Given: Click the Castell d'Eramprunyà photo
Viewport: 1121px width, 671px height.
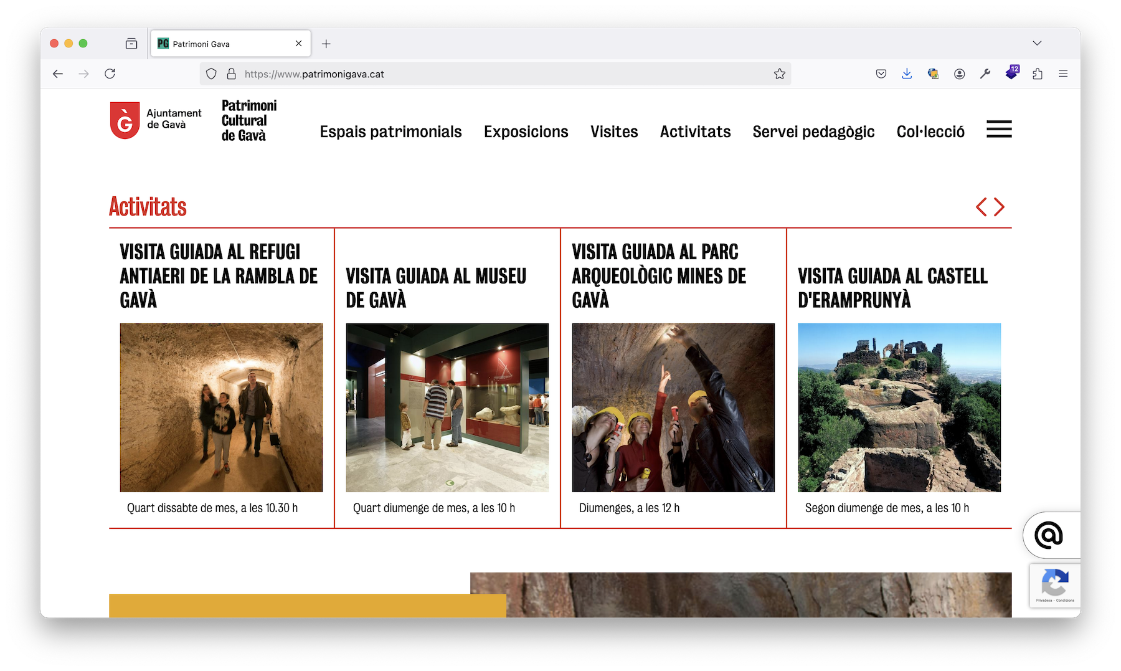Looking at the screenshot, I should click(x=899, y=407).
